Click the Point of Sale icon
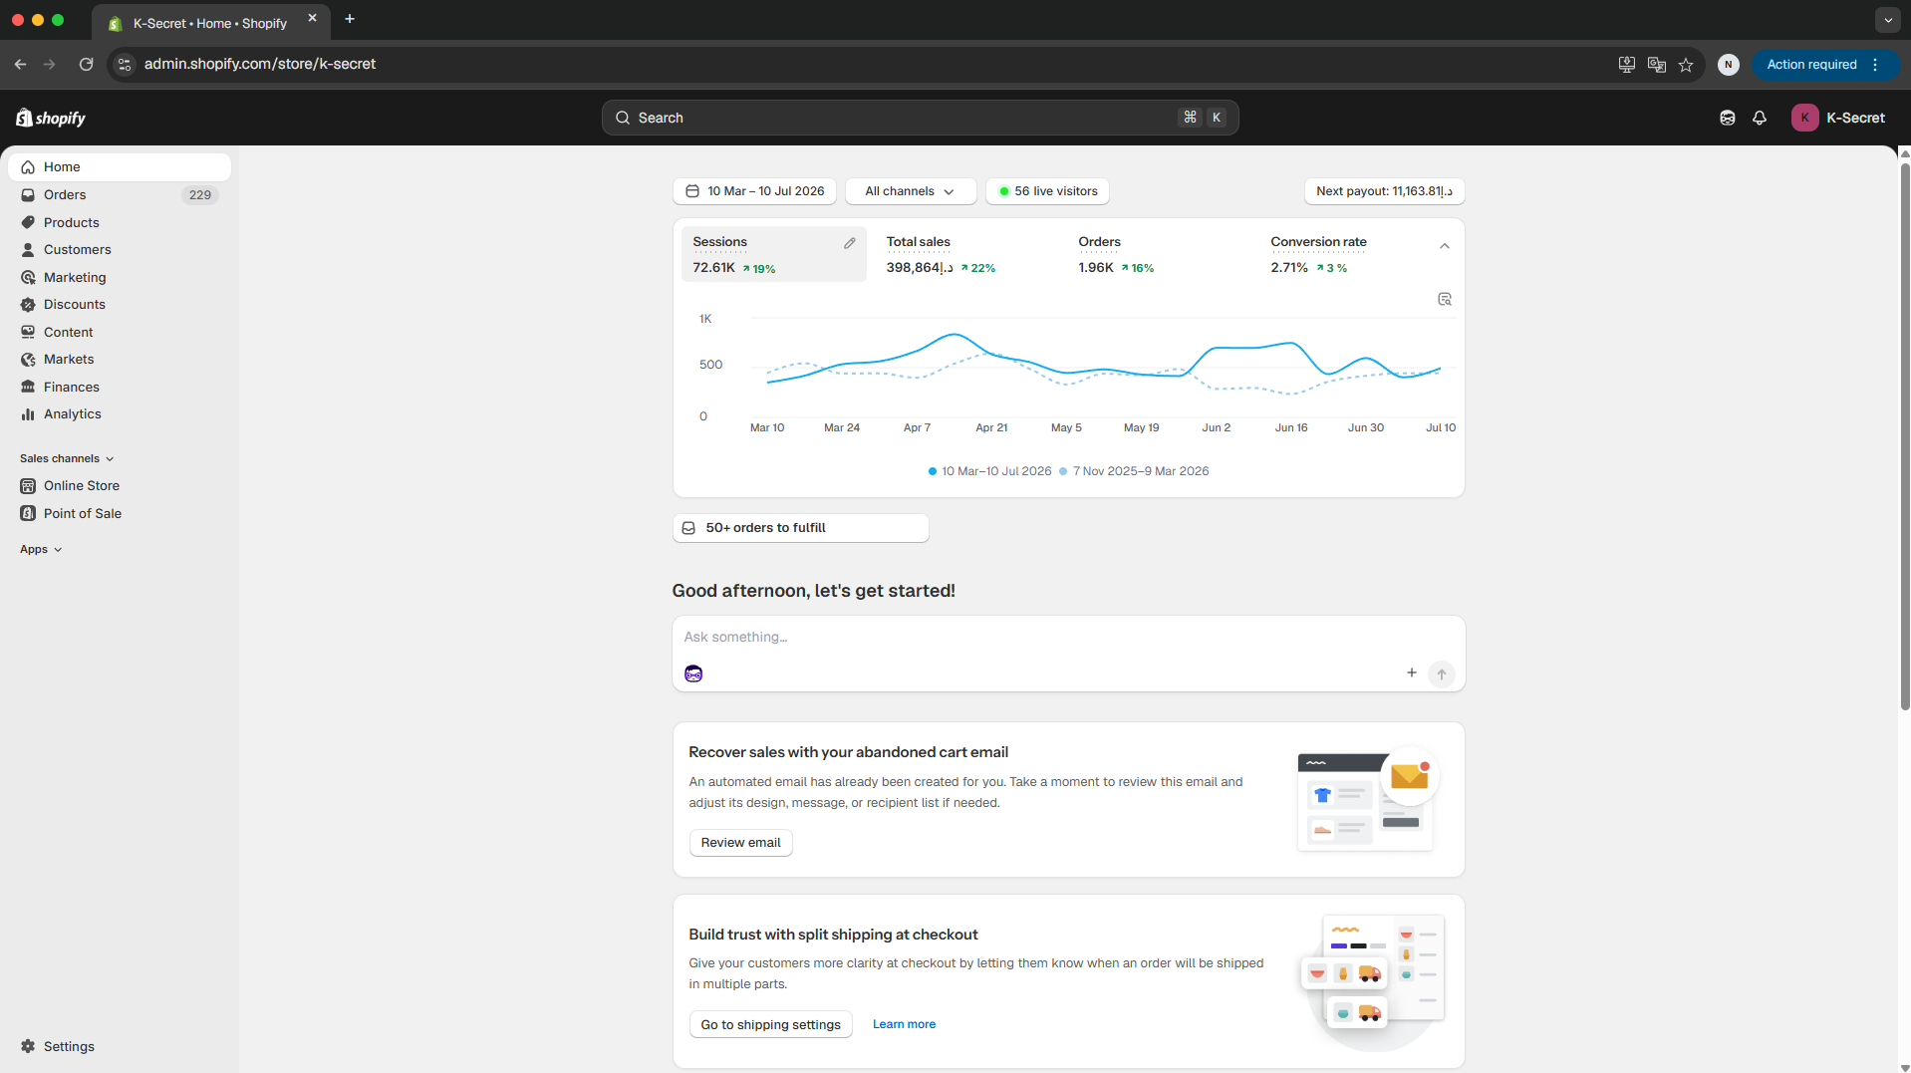This screenshot has width=1911, height=1073. coord(28,514)
